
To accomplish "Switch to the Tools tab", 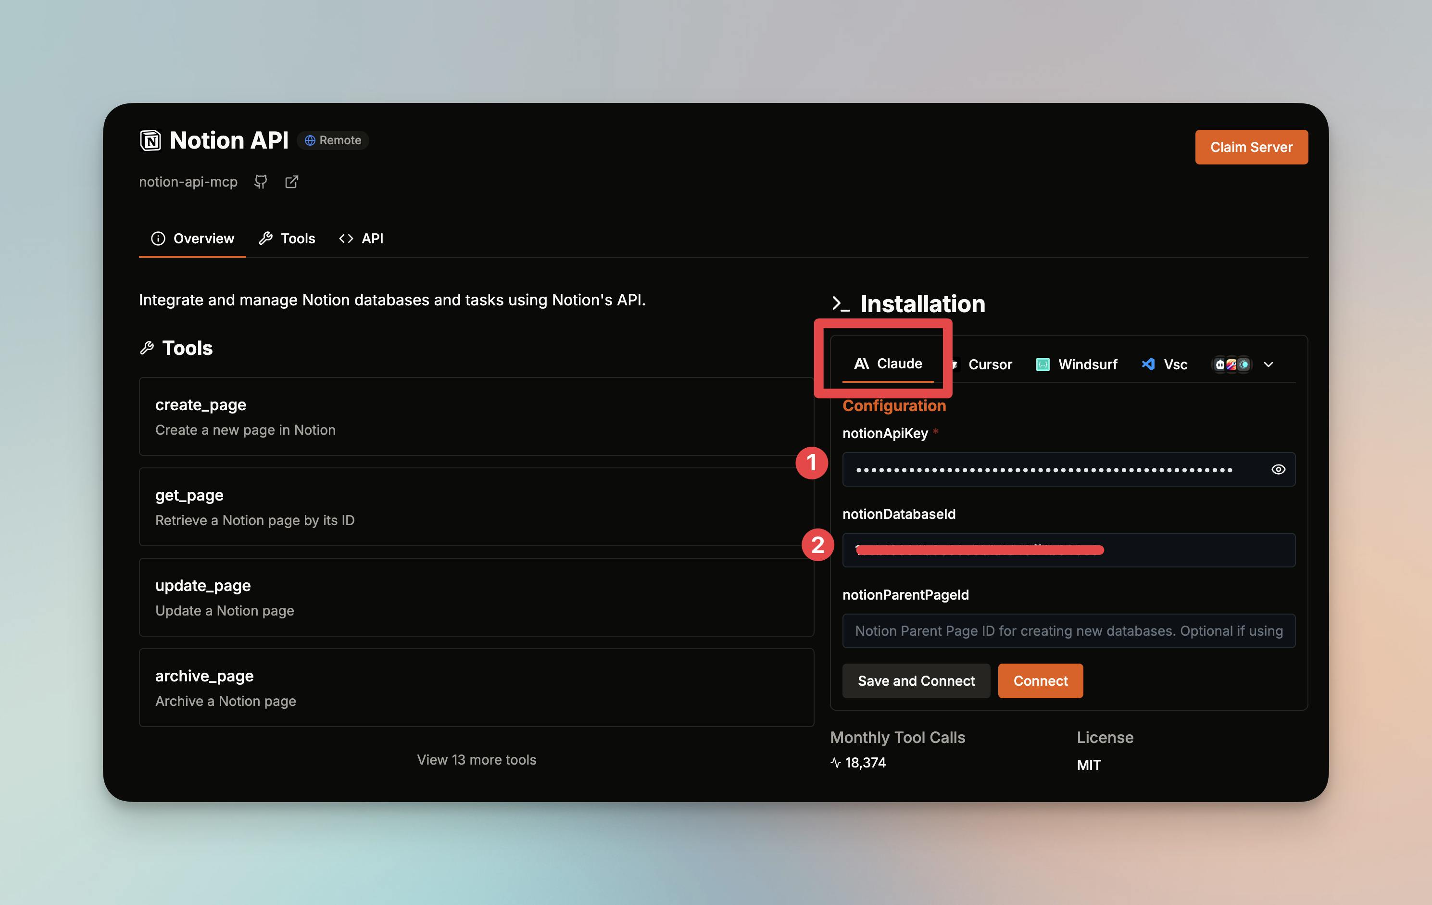I will 287,239.
